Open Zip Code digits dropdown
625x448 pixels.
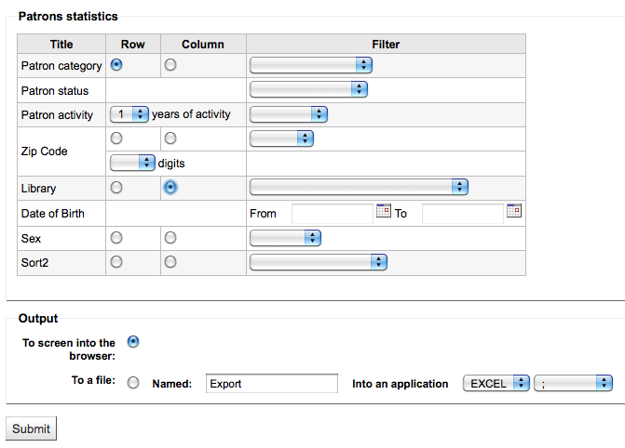[132, 163]
